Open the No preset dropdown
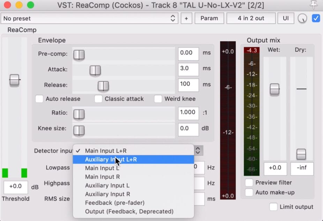 point(89,18)
